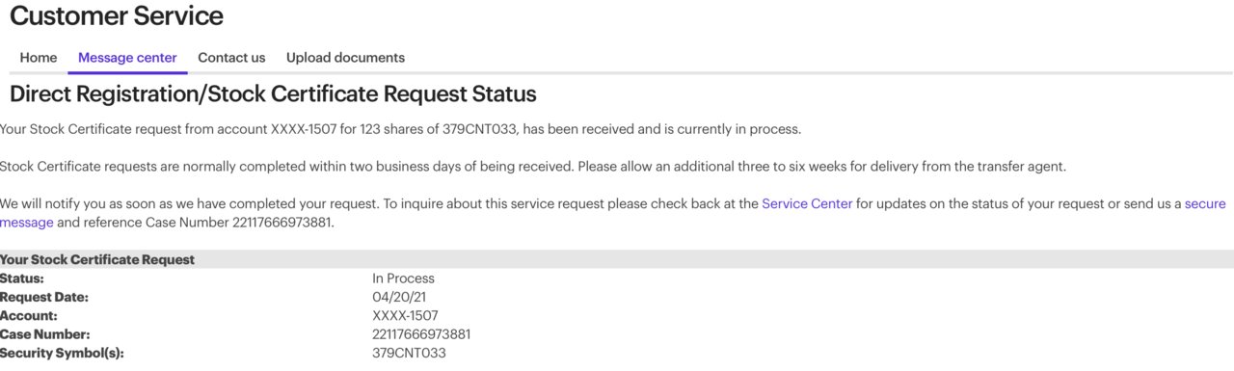Click the Request Date: label
Viewport: 1234px width, 371px height.
pos(44,297)
